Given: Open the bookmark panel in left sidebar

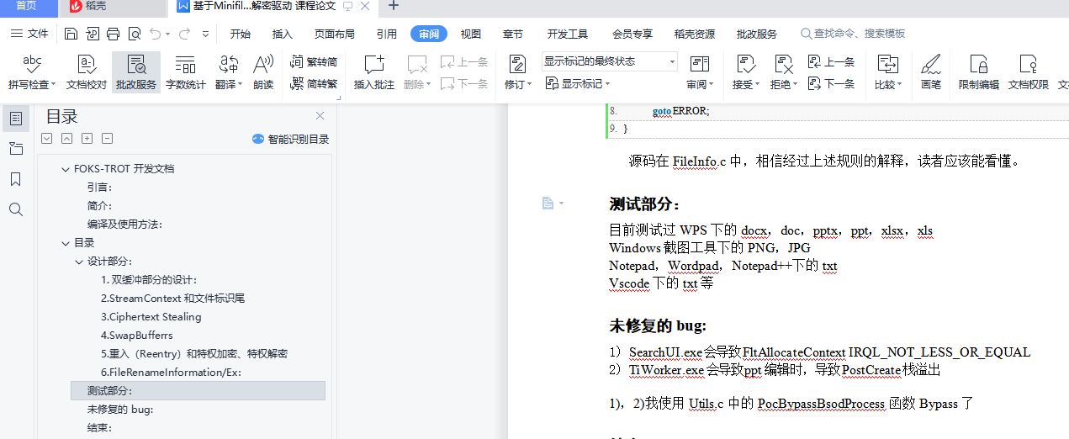Looking at the screenshot, I should tap(16, 179).
